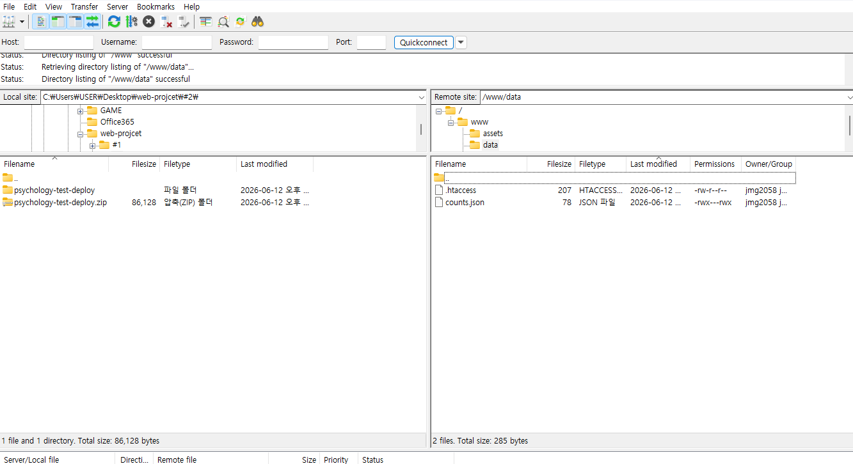Select the assets folder in remote tree
The width and height of the screenshot is (853, 464).
point(493,134)
